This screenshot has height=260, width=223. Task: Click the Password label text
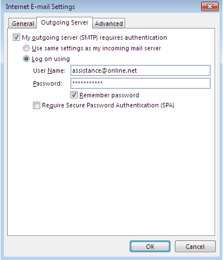pos(48,83)
